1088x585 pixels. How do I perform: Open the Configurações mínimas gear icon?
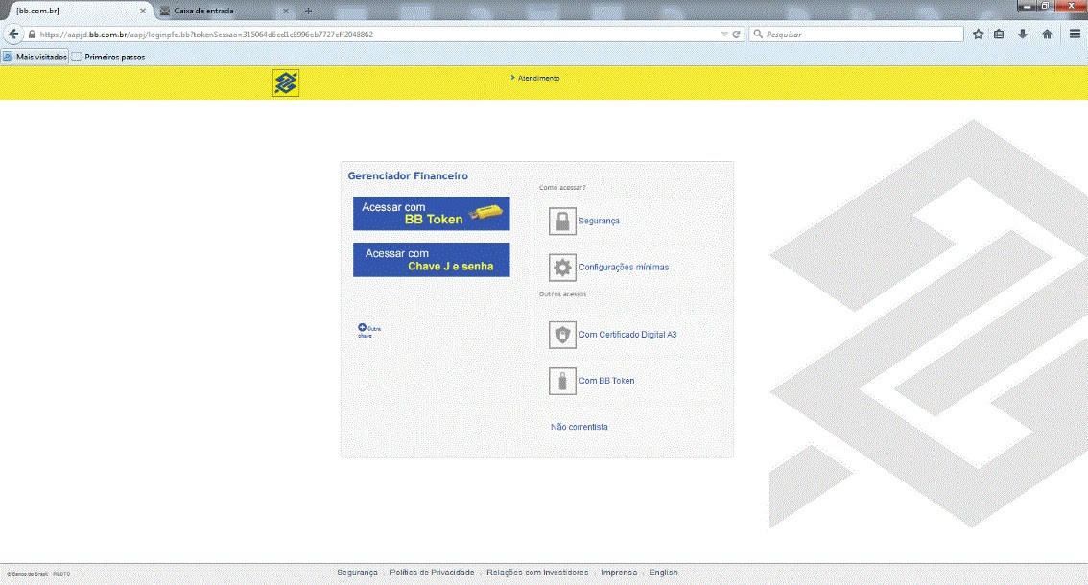coord(562,268)
